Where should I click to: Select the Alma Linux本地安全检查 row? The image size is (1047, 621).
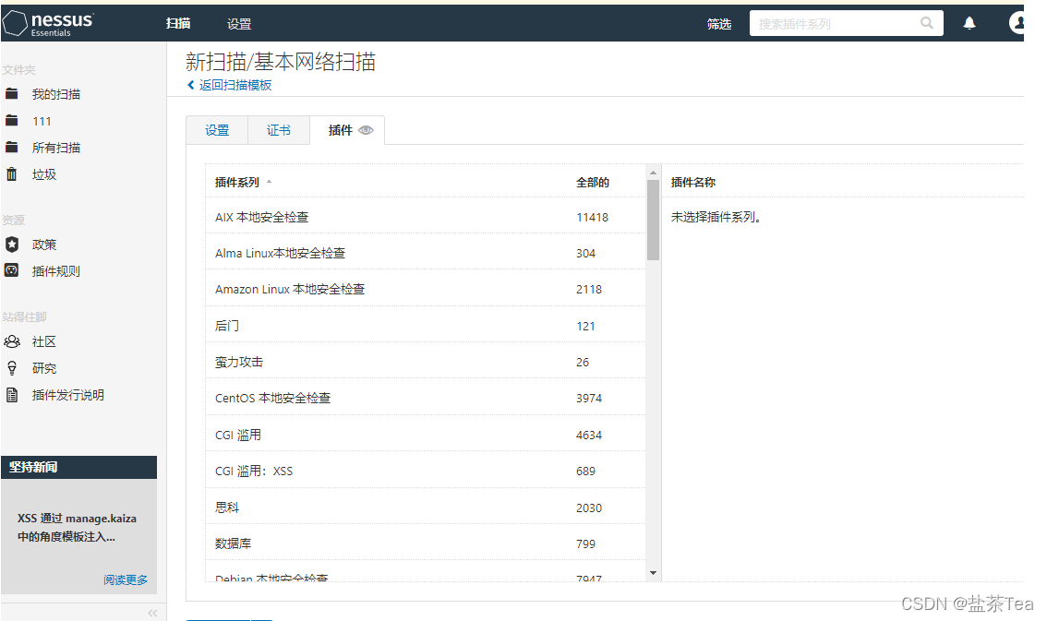click(x=426, y=253)
